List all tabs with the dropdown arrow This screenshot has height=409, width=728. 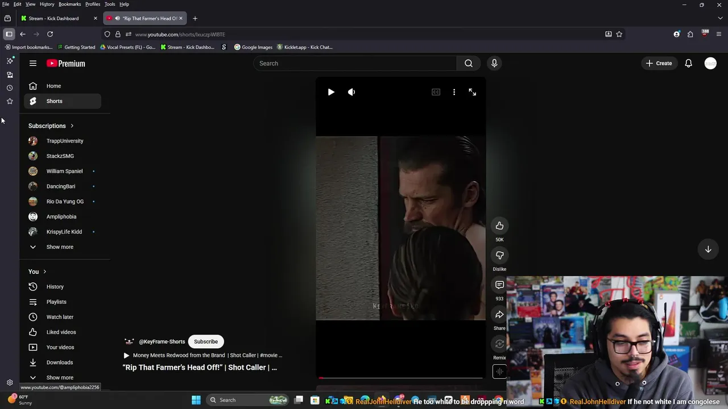tap(720, 18)
